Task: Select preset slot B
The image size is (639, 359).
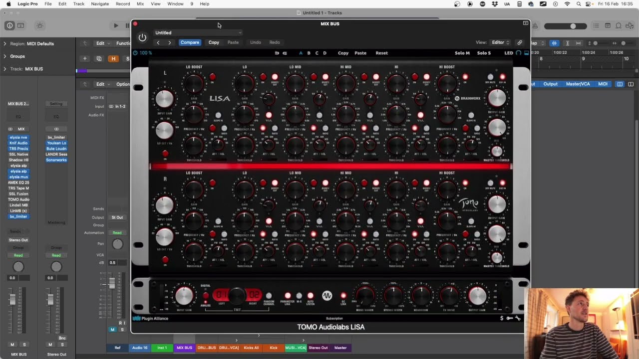Action: [309, 53]
